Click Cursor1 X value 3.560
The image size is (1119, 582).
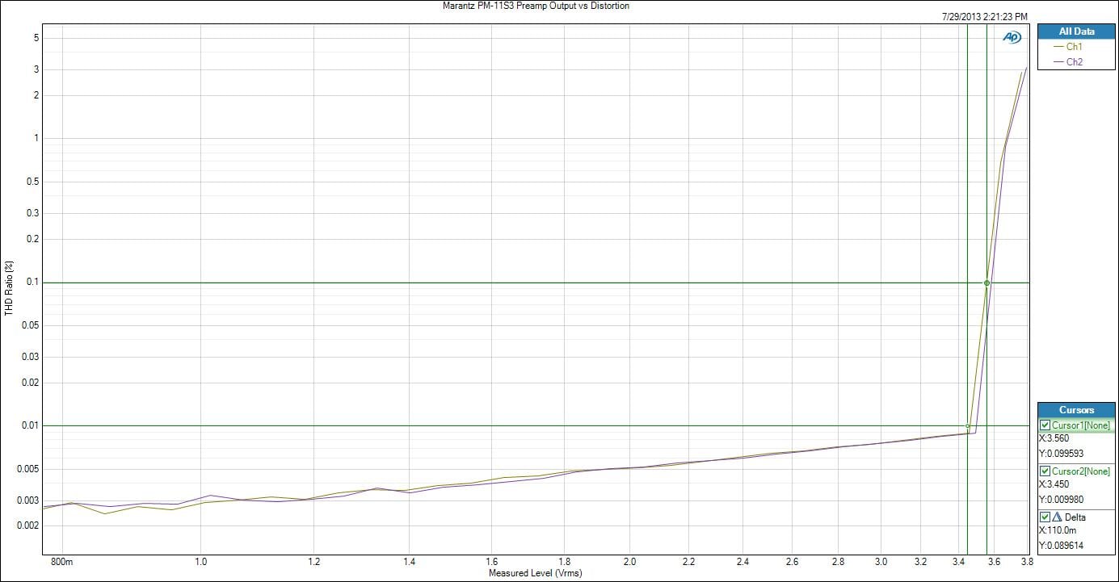[x=1054, y=438]
